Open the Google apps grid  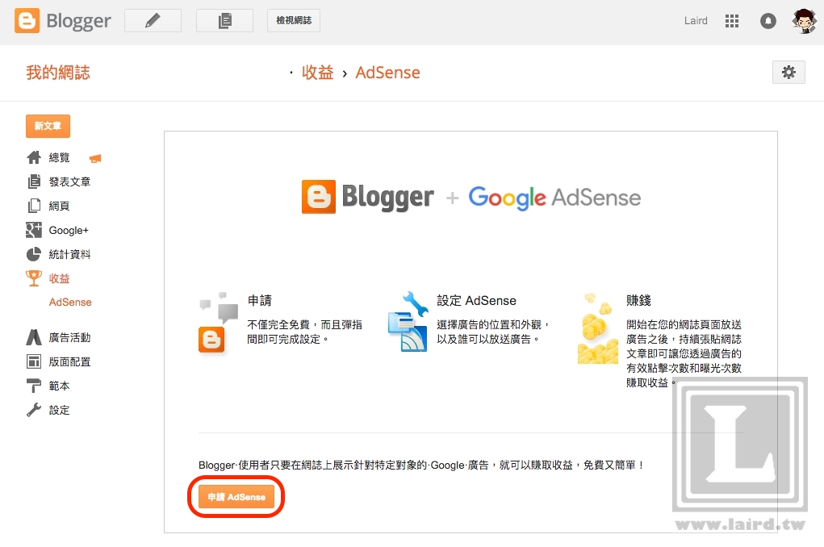pyautogui.click(x=732, y=20)
